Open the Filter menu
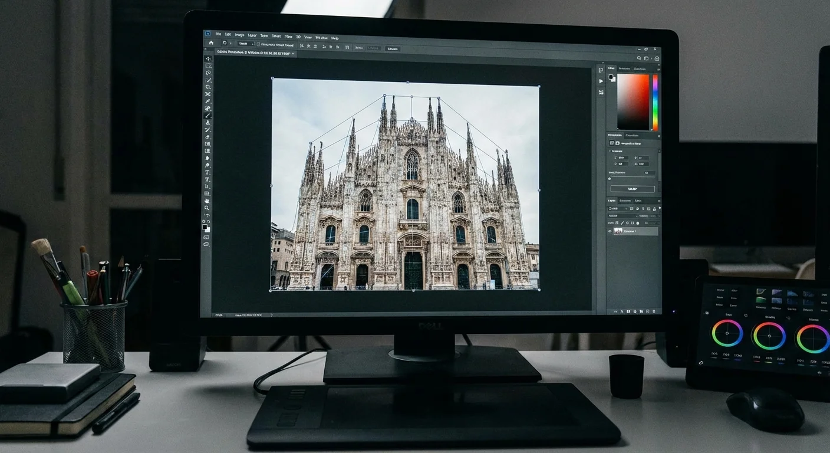The width and height of the screenshot is (830, 453). [x=288, y=37]
